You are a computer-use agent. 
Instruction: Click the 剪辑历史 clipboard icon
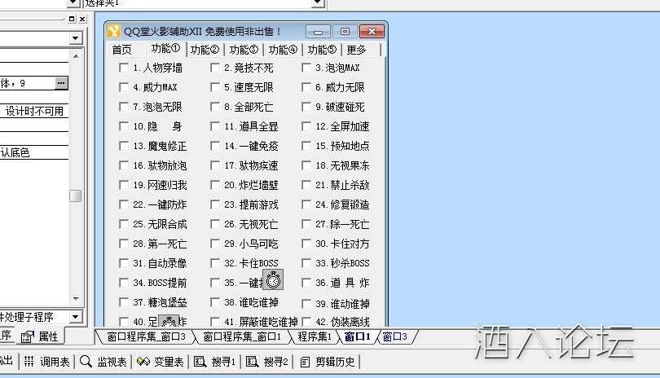pyautogui.click(x=305, y=362)
